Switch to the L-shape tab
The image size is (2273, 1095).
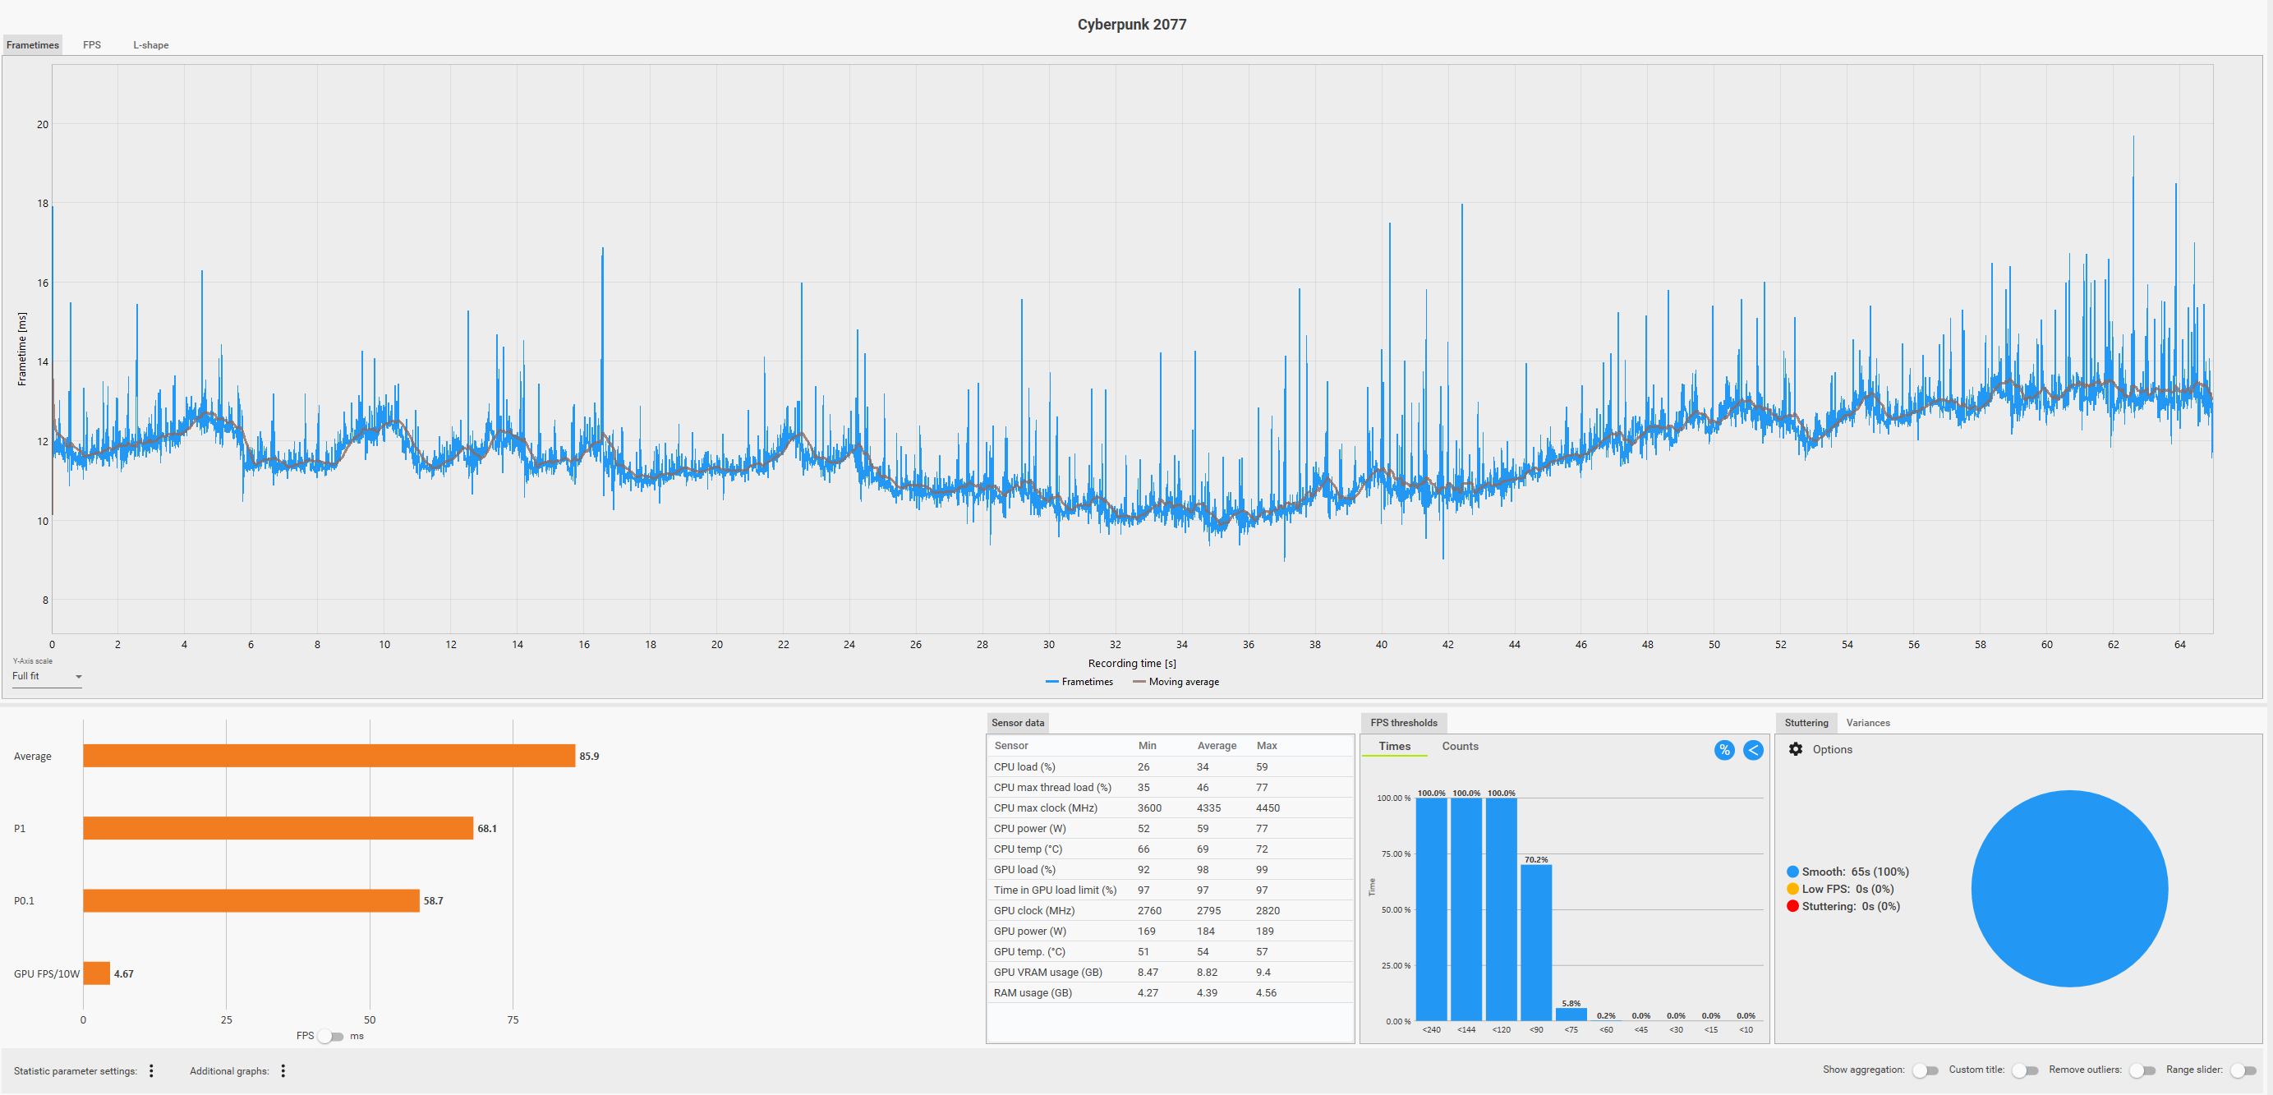pos(151,45)
